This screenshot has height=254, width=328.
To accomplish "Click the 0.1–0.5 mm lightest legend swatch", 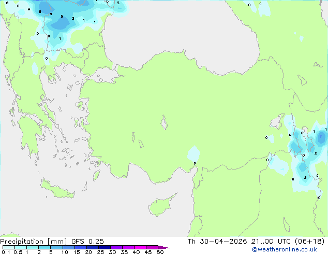I will tap(9, 247).
